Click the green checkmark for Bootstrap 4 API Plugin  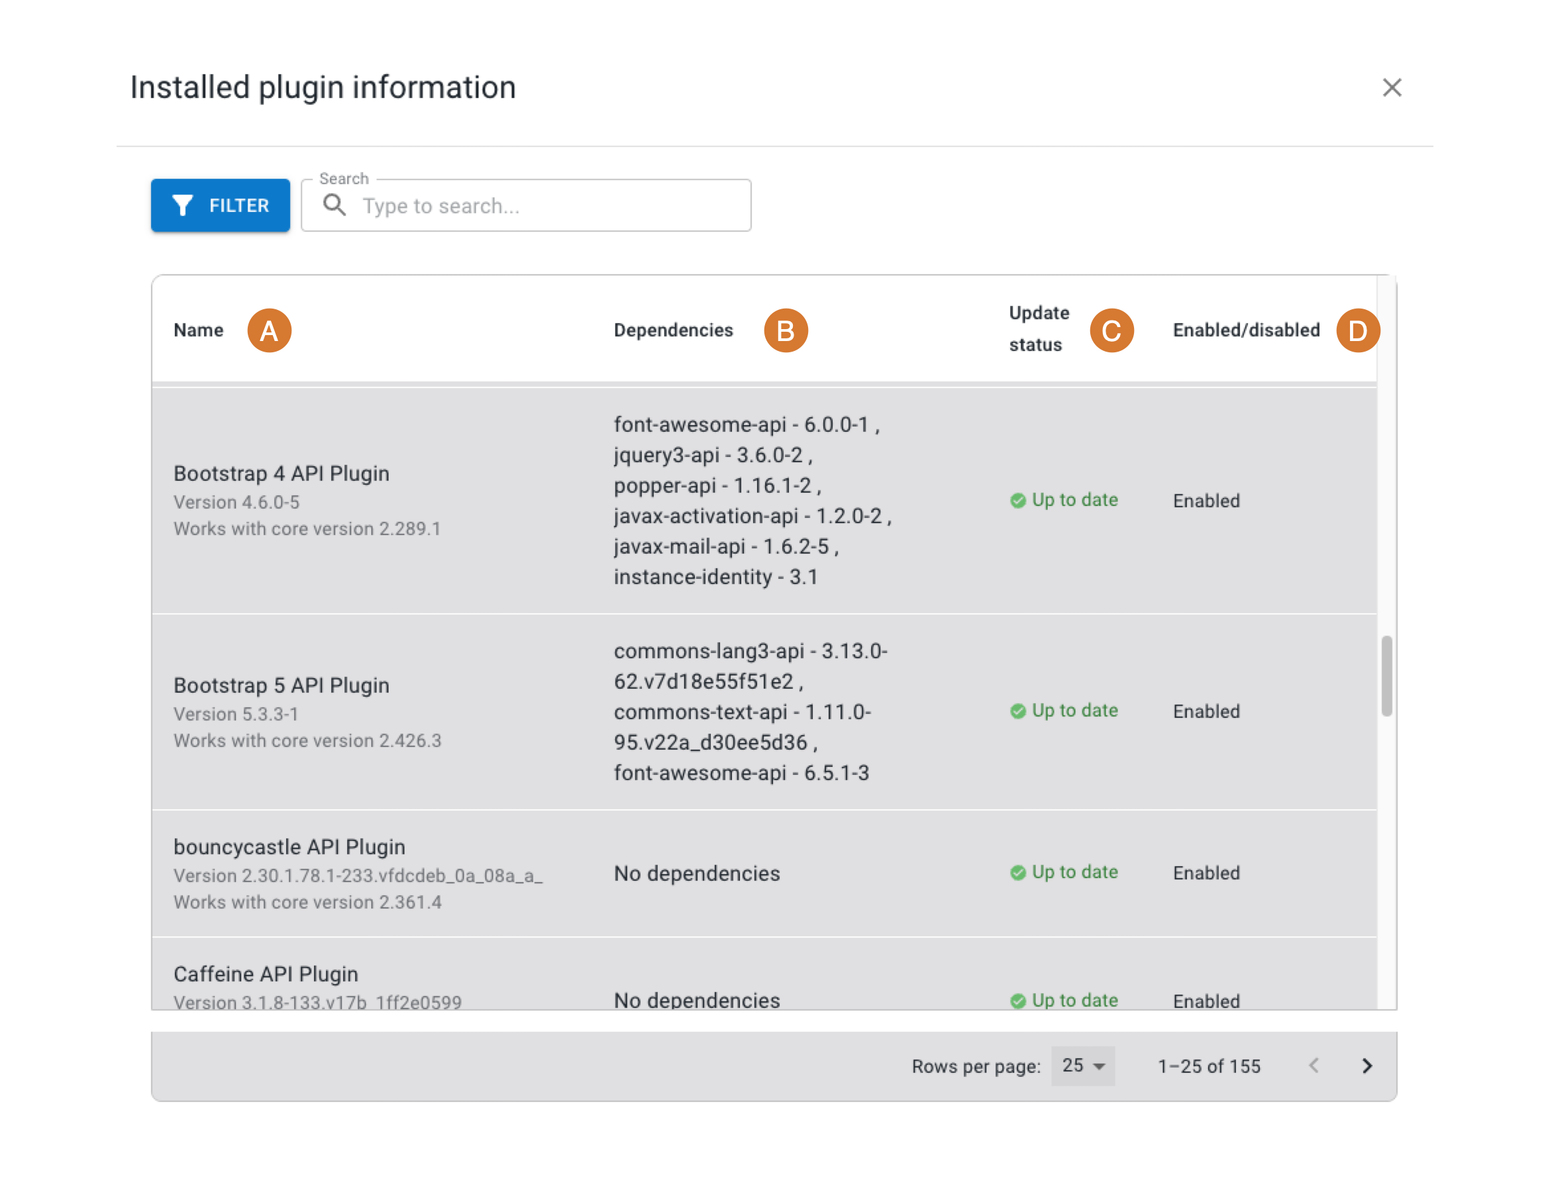point(1017,500)
